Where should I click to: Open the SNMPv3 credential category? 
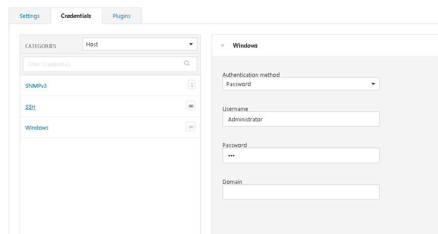[36, 86]
